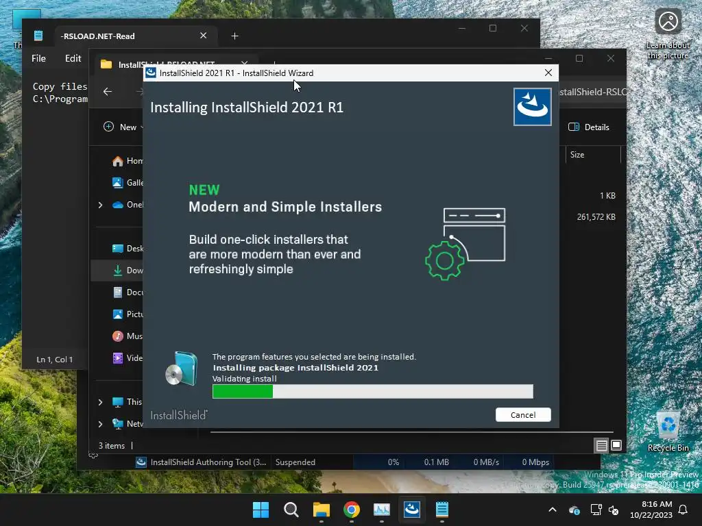
Task: Open File Explorer from taskbar
Action: [321, 510]
